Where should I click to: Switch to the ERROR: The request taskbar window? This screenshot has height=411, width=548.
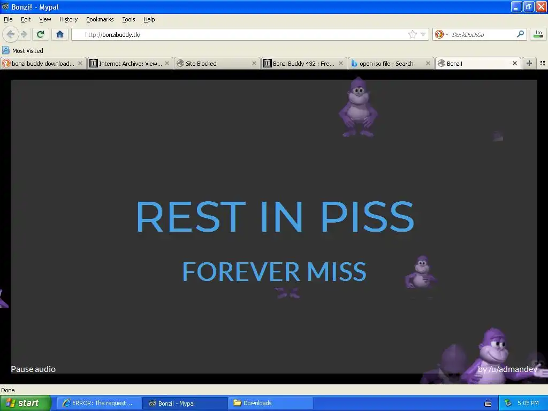(x=99, y=403)
